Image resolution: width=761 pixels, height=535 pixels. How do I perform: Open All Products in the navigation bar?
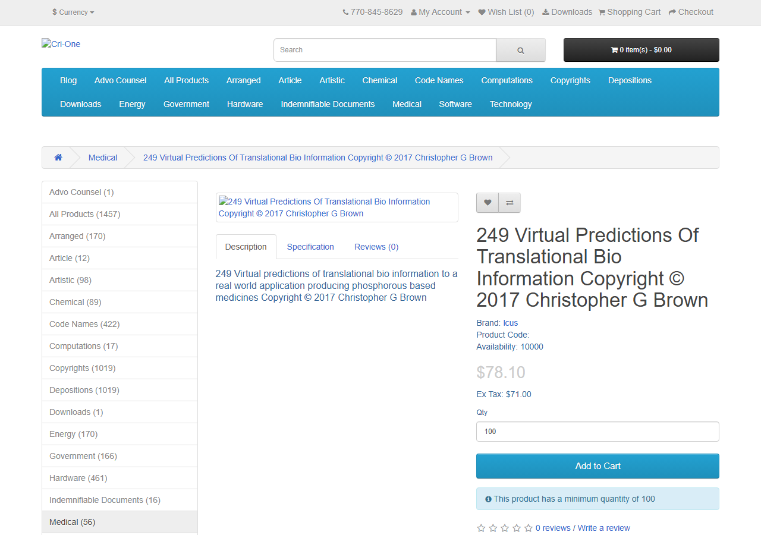click(x=187, y=80)
